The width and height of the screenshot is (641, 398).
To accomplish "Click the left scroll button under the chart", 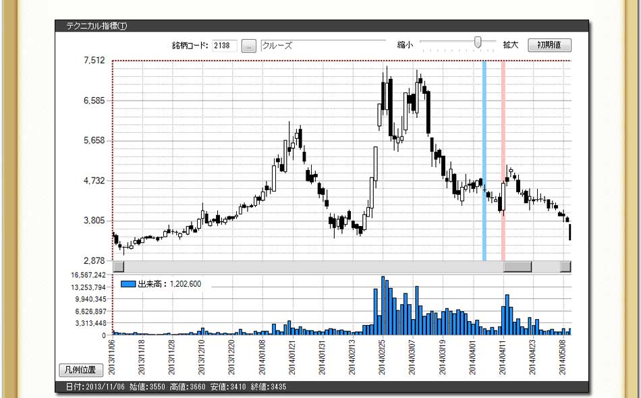I will point(118,266).
